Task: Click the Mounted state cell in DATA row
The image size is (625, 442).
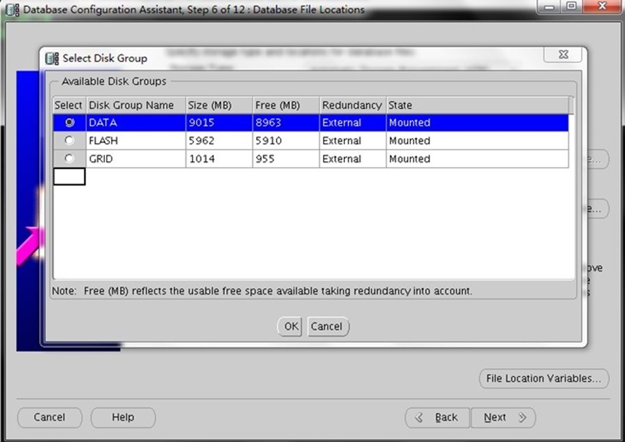Action: [477, 122]
